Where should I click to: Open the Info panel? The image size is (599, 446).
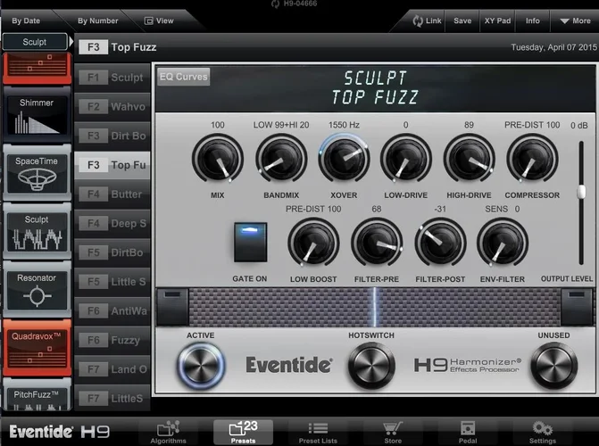tap(533, 21)
